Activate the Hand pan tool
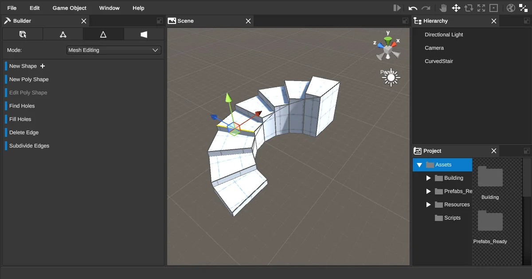 pos(442,8)
